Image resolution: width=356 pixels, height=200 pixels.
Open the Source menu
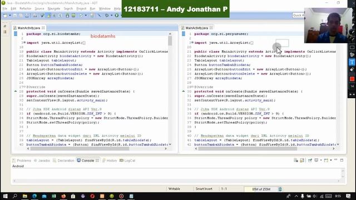point(39,9)
